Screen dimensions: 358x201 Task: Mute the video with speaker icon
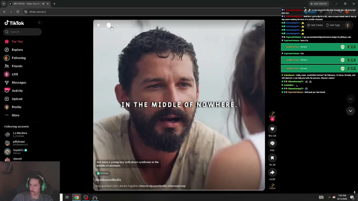pyautogui.click(x=99, y=25)
